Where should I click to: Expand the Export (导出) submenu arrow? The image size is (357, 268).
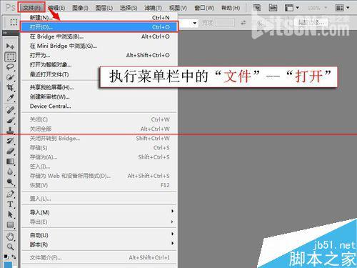pos(173,222)
